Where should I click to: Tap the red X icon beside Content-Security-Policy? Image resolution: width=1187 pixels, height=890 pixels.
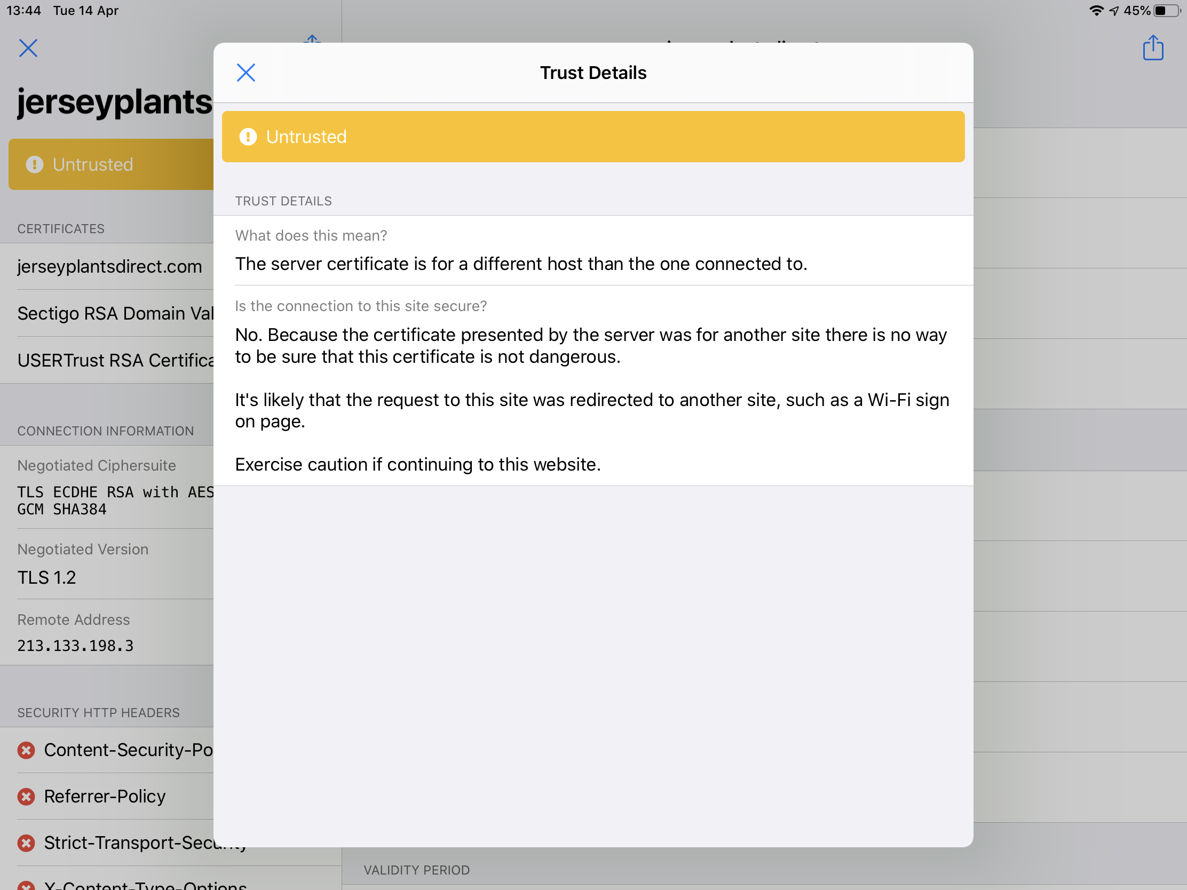26,750
